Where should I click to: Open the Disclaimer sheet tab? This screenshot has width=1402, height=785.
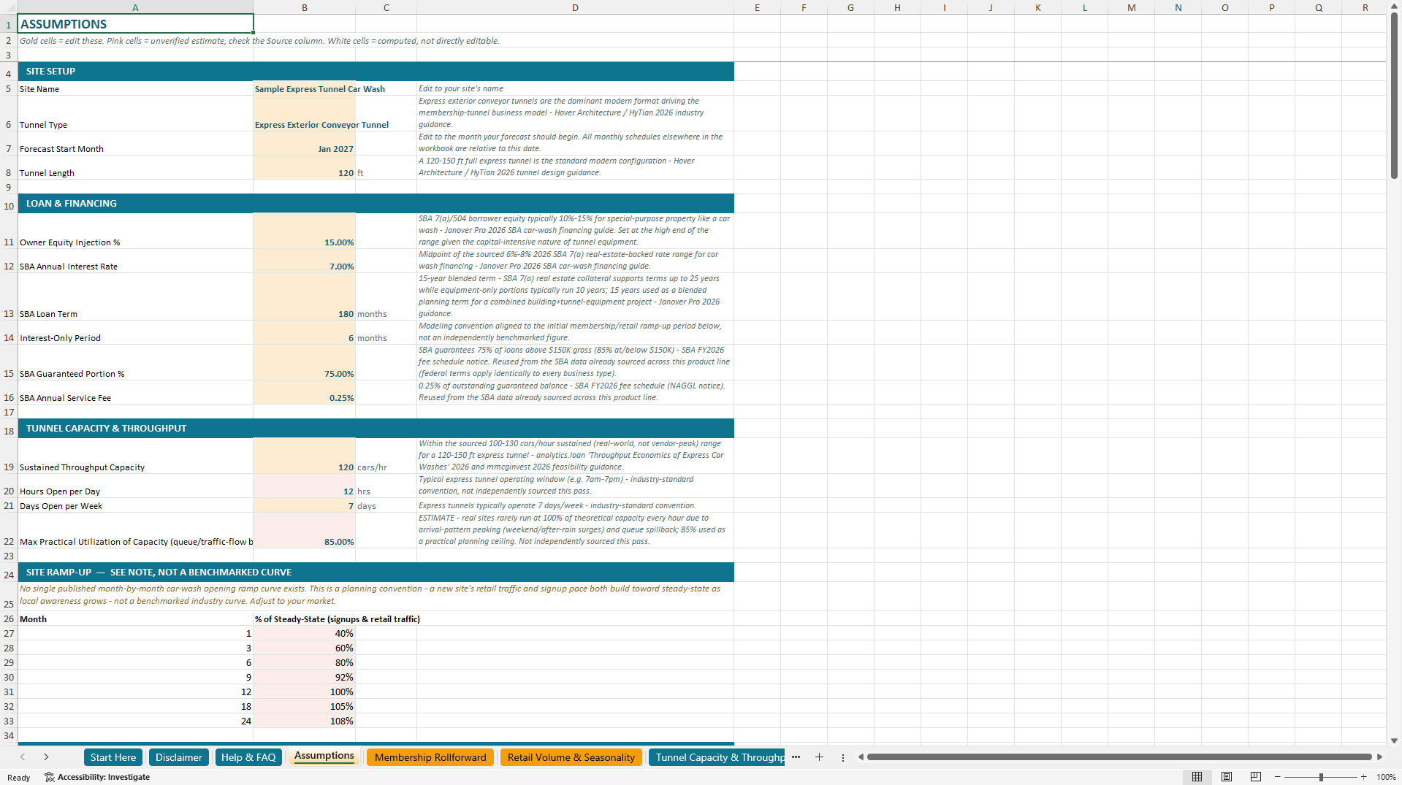coord(179,757)
